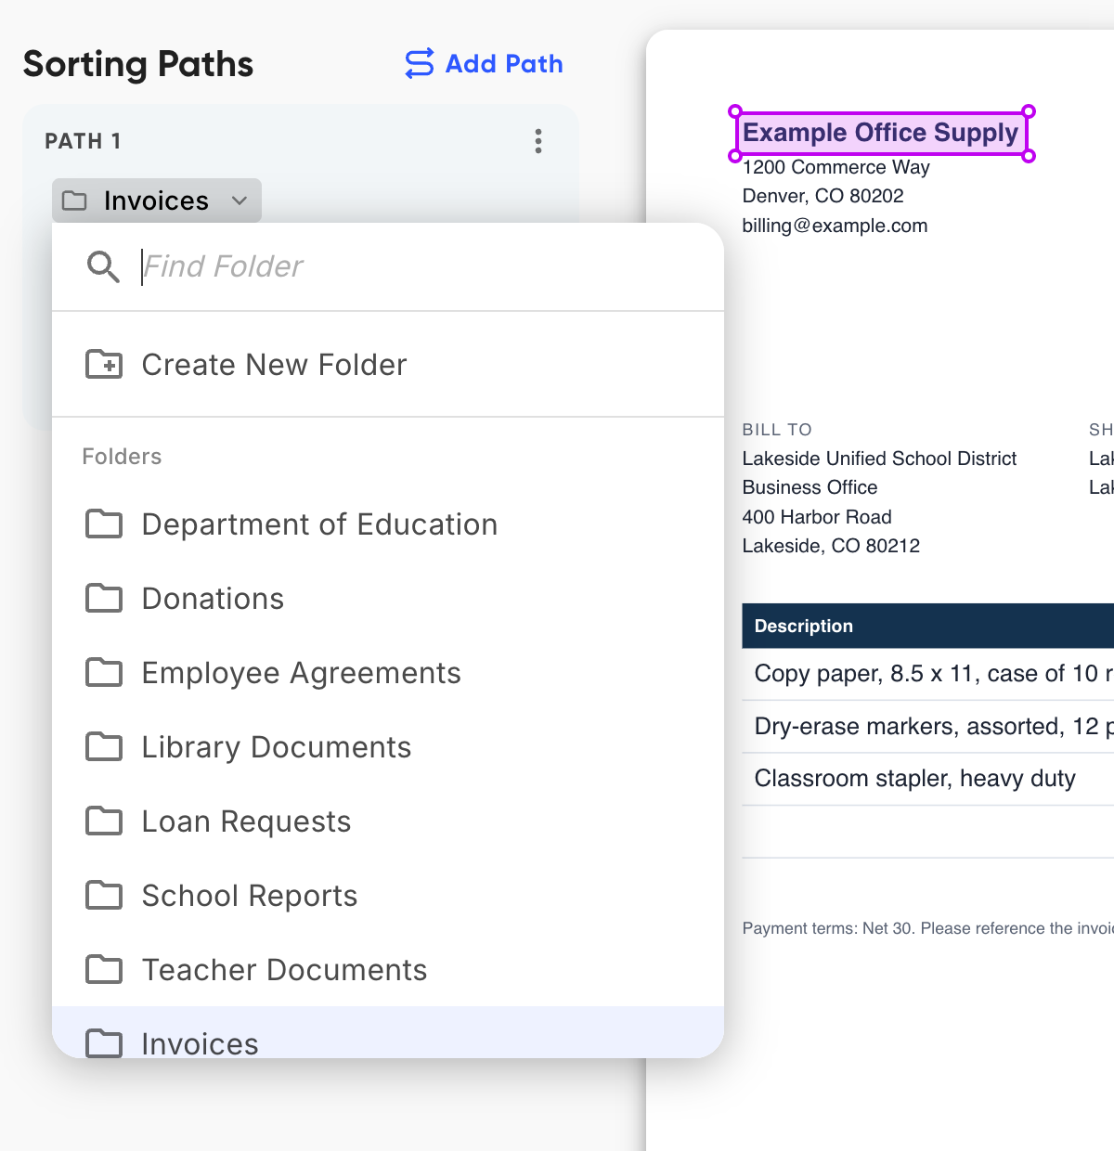Click 'Denver, CO 80202' in the invoice

point(823,196)
